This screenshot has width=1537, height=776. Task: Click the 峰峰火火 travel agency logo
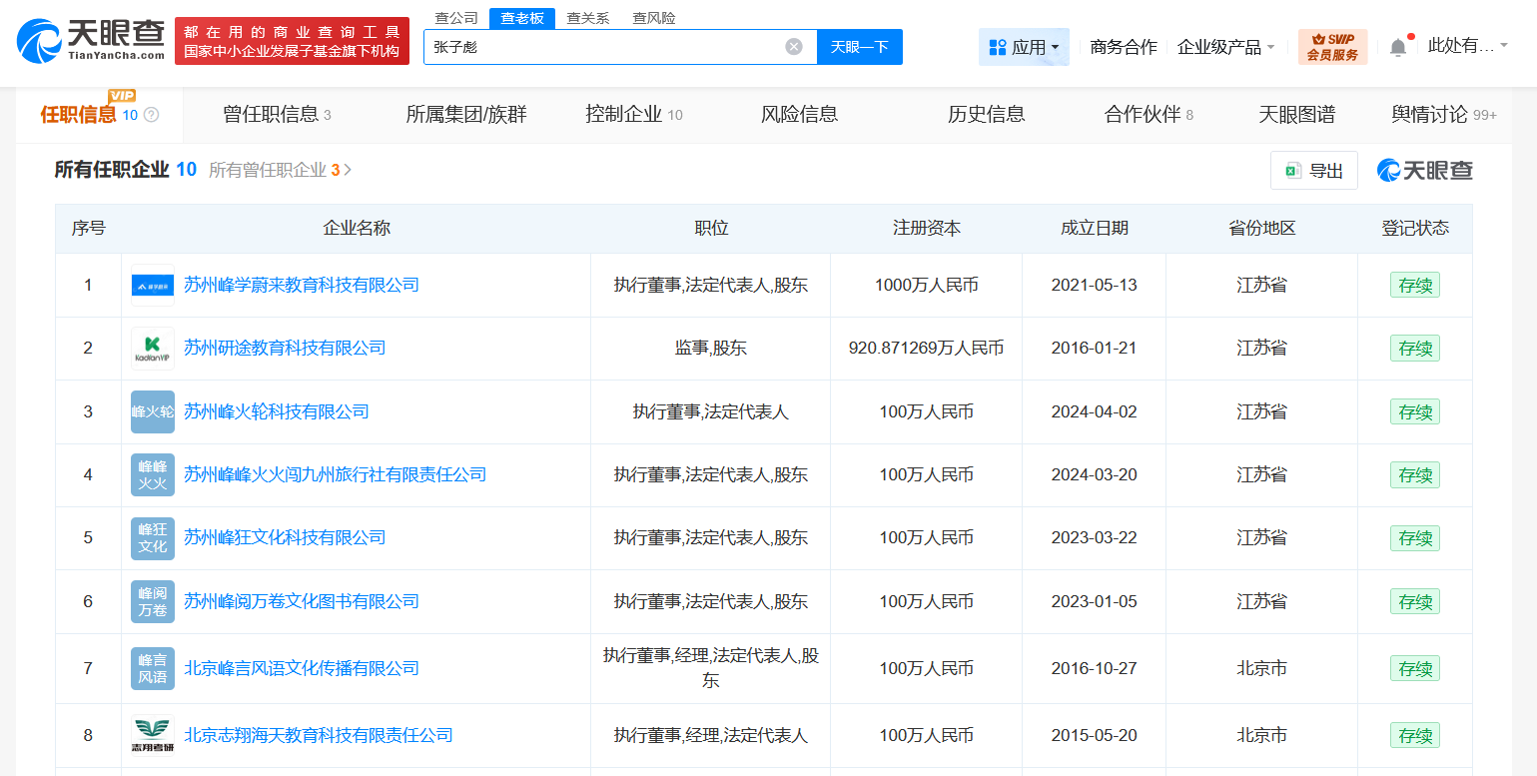click(152, 474)
